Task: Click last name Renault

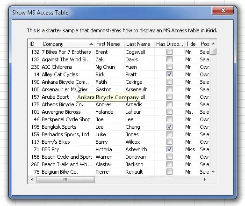Action: pos(134,172)
